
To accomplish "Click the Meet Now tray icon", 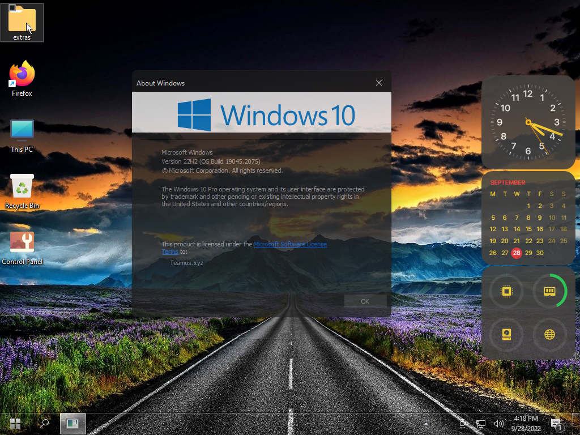I will (462, 424).
